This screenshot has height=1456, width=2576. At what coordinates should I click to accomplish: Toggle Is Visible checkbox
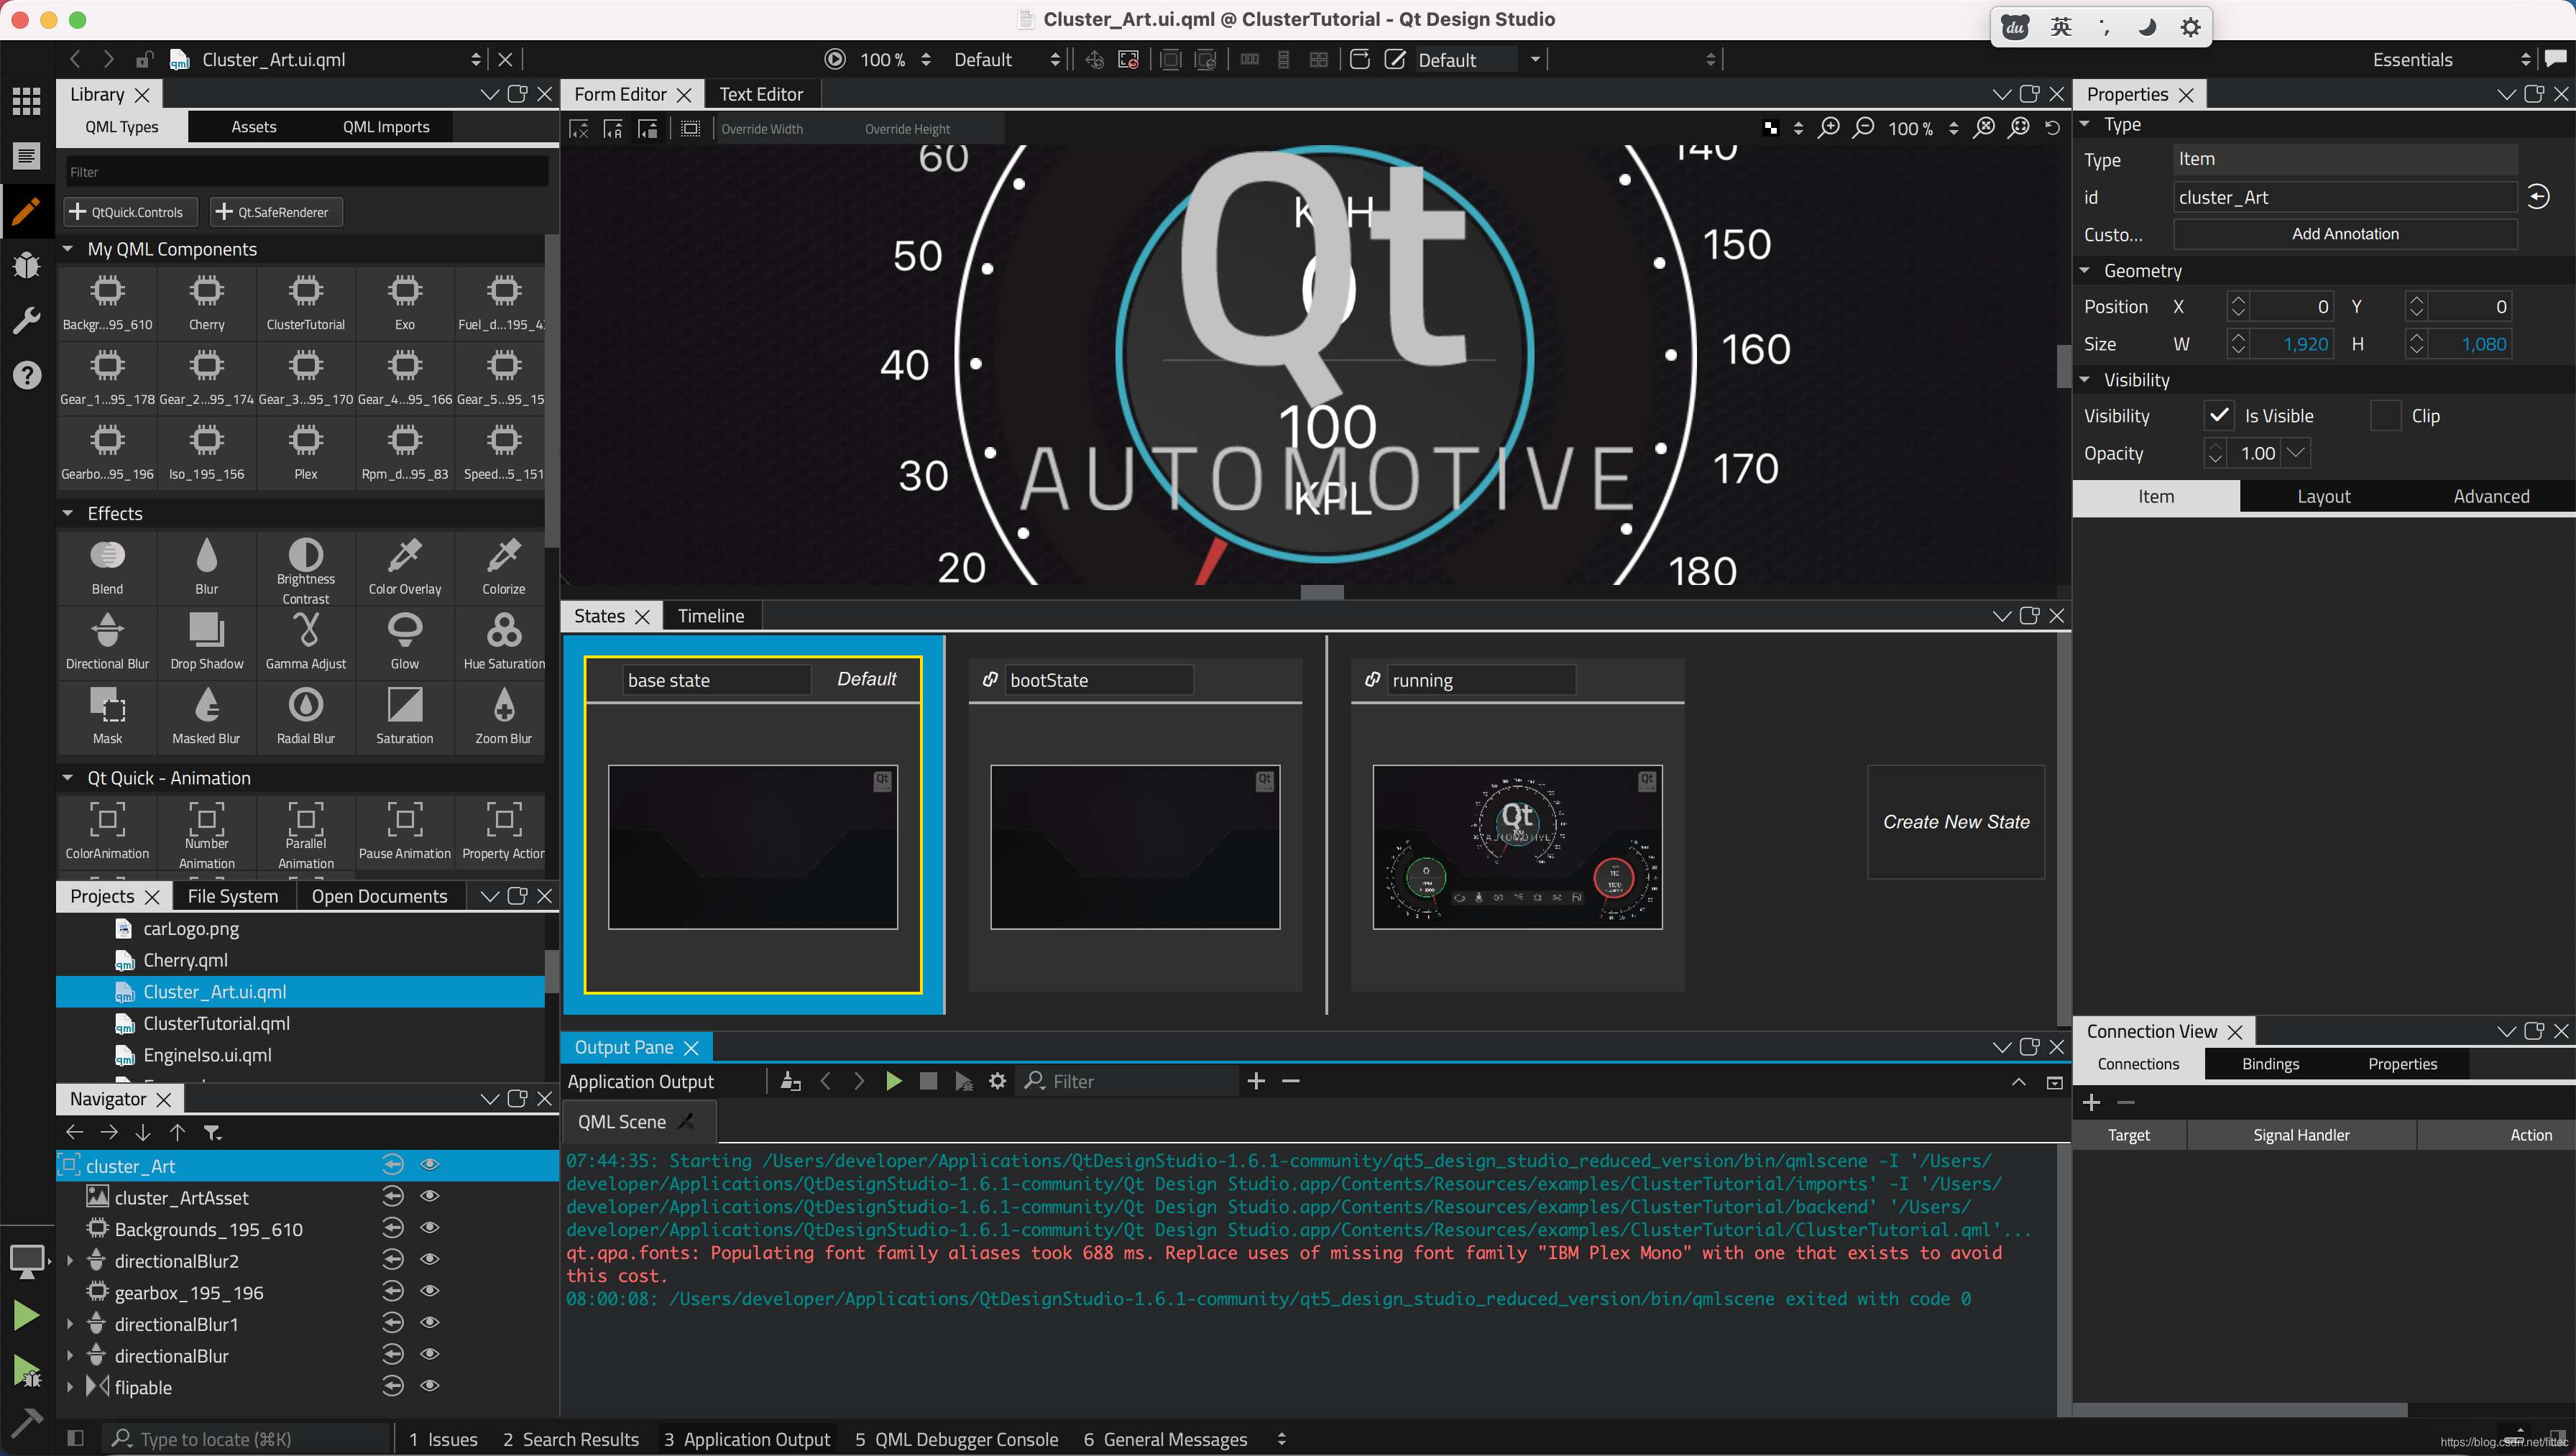click(x=2218, y=415)
